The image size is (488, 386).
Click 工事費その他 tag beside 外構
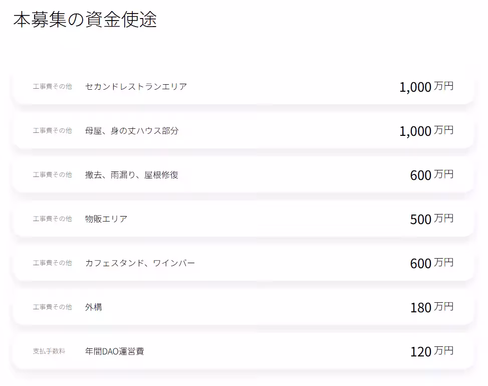[x=53, y=307]
